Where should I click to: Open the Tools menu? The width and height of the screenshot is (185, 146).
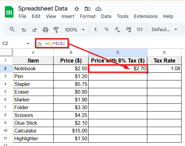pyautogui.click(x=123, y=16)
